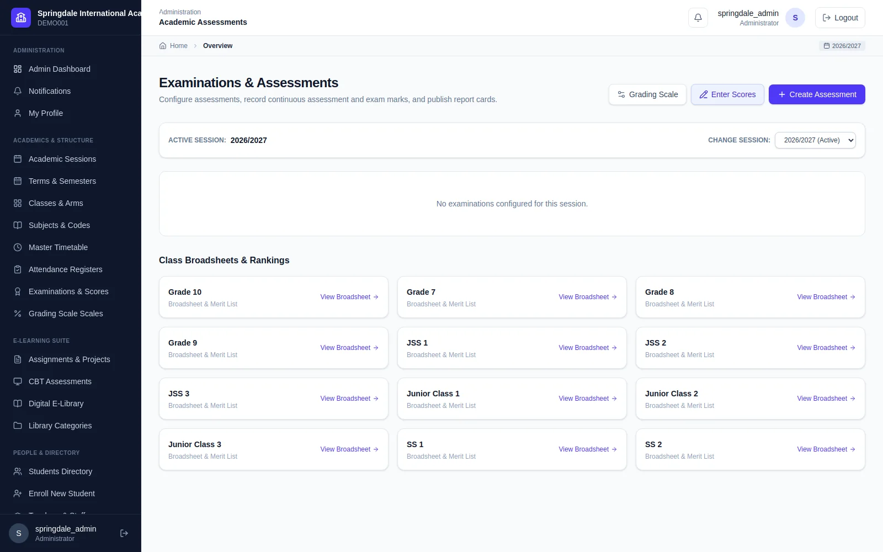Click the Springdale school logo icon
The width and height of the screenshot is (883, 552).
pyautogui.click(x=21, y=18)
